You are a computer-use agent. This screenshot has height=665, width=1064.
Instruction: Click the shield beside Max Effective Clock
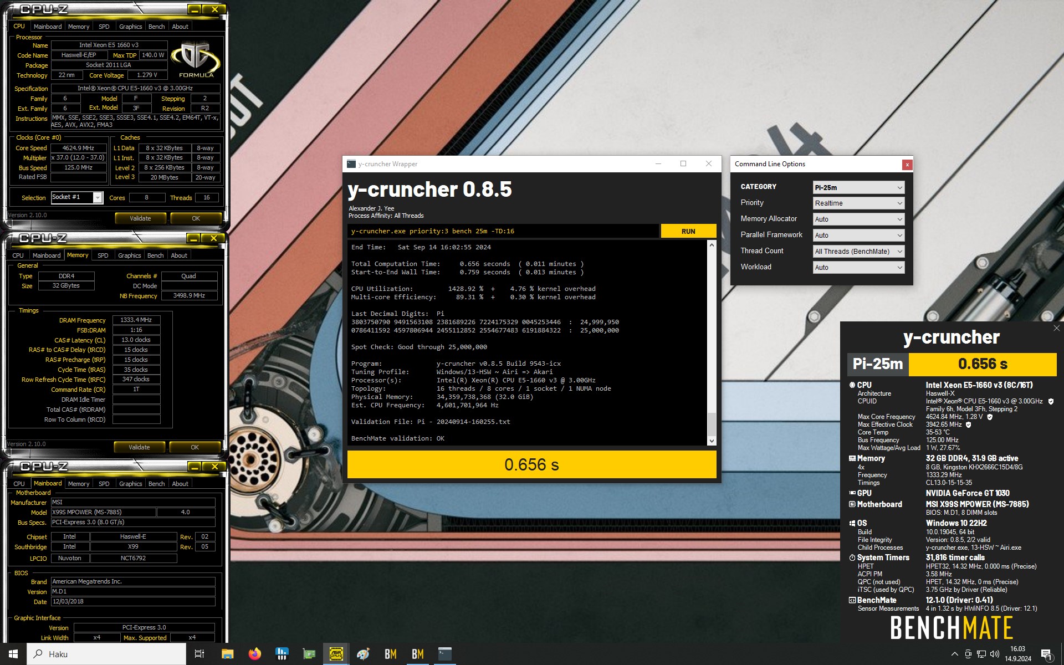(x=969, y=424)
